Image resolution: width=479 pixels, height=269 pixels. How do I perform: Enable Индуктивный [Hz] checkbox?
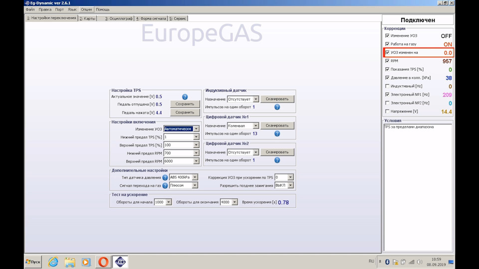(387, 86)
